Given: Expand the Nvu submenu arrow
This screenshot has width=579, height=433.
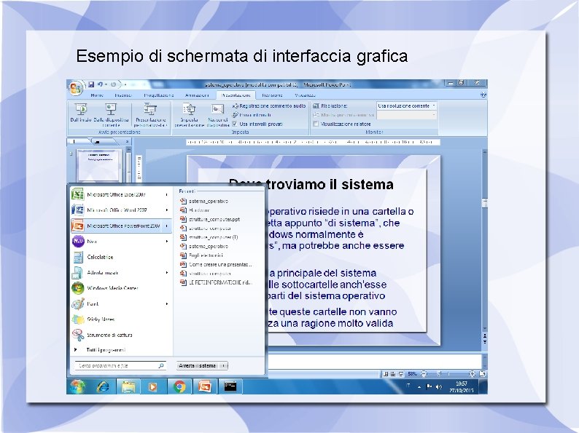Looking at the screenshot, I should [x=167, y=242].
